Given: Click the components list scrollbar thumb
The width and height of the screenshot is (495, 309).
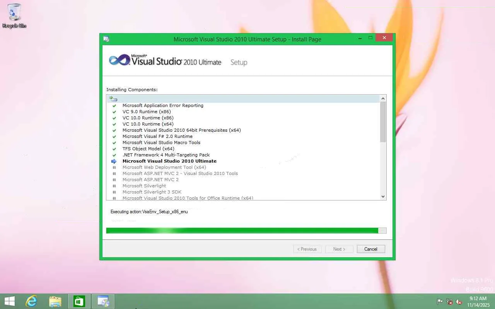Looking at the screenshot, I should (383, 122).
